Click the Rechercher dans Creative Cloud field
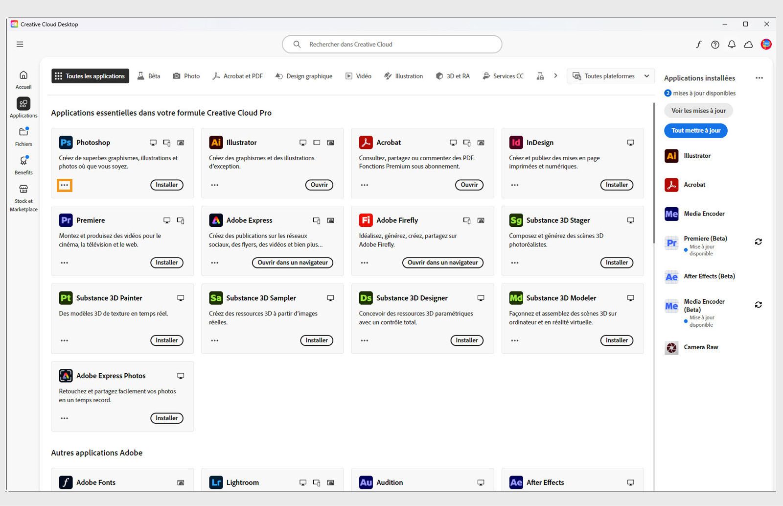Image resolution: width=783 pixels, height=506 pixels. point(392,44)
